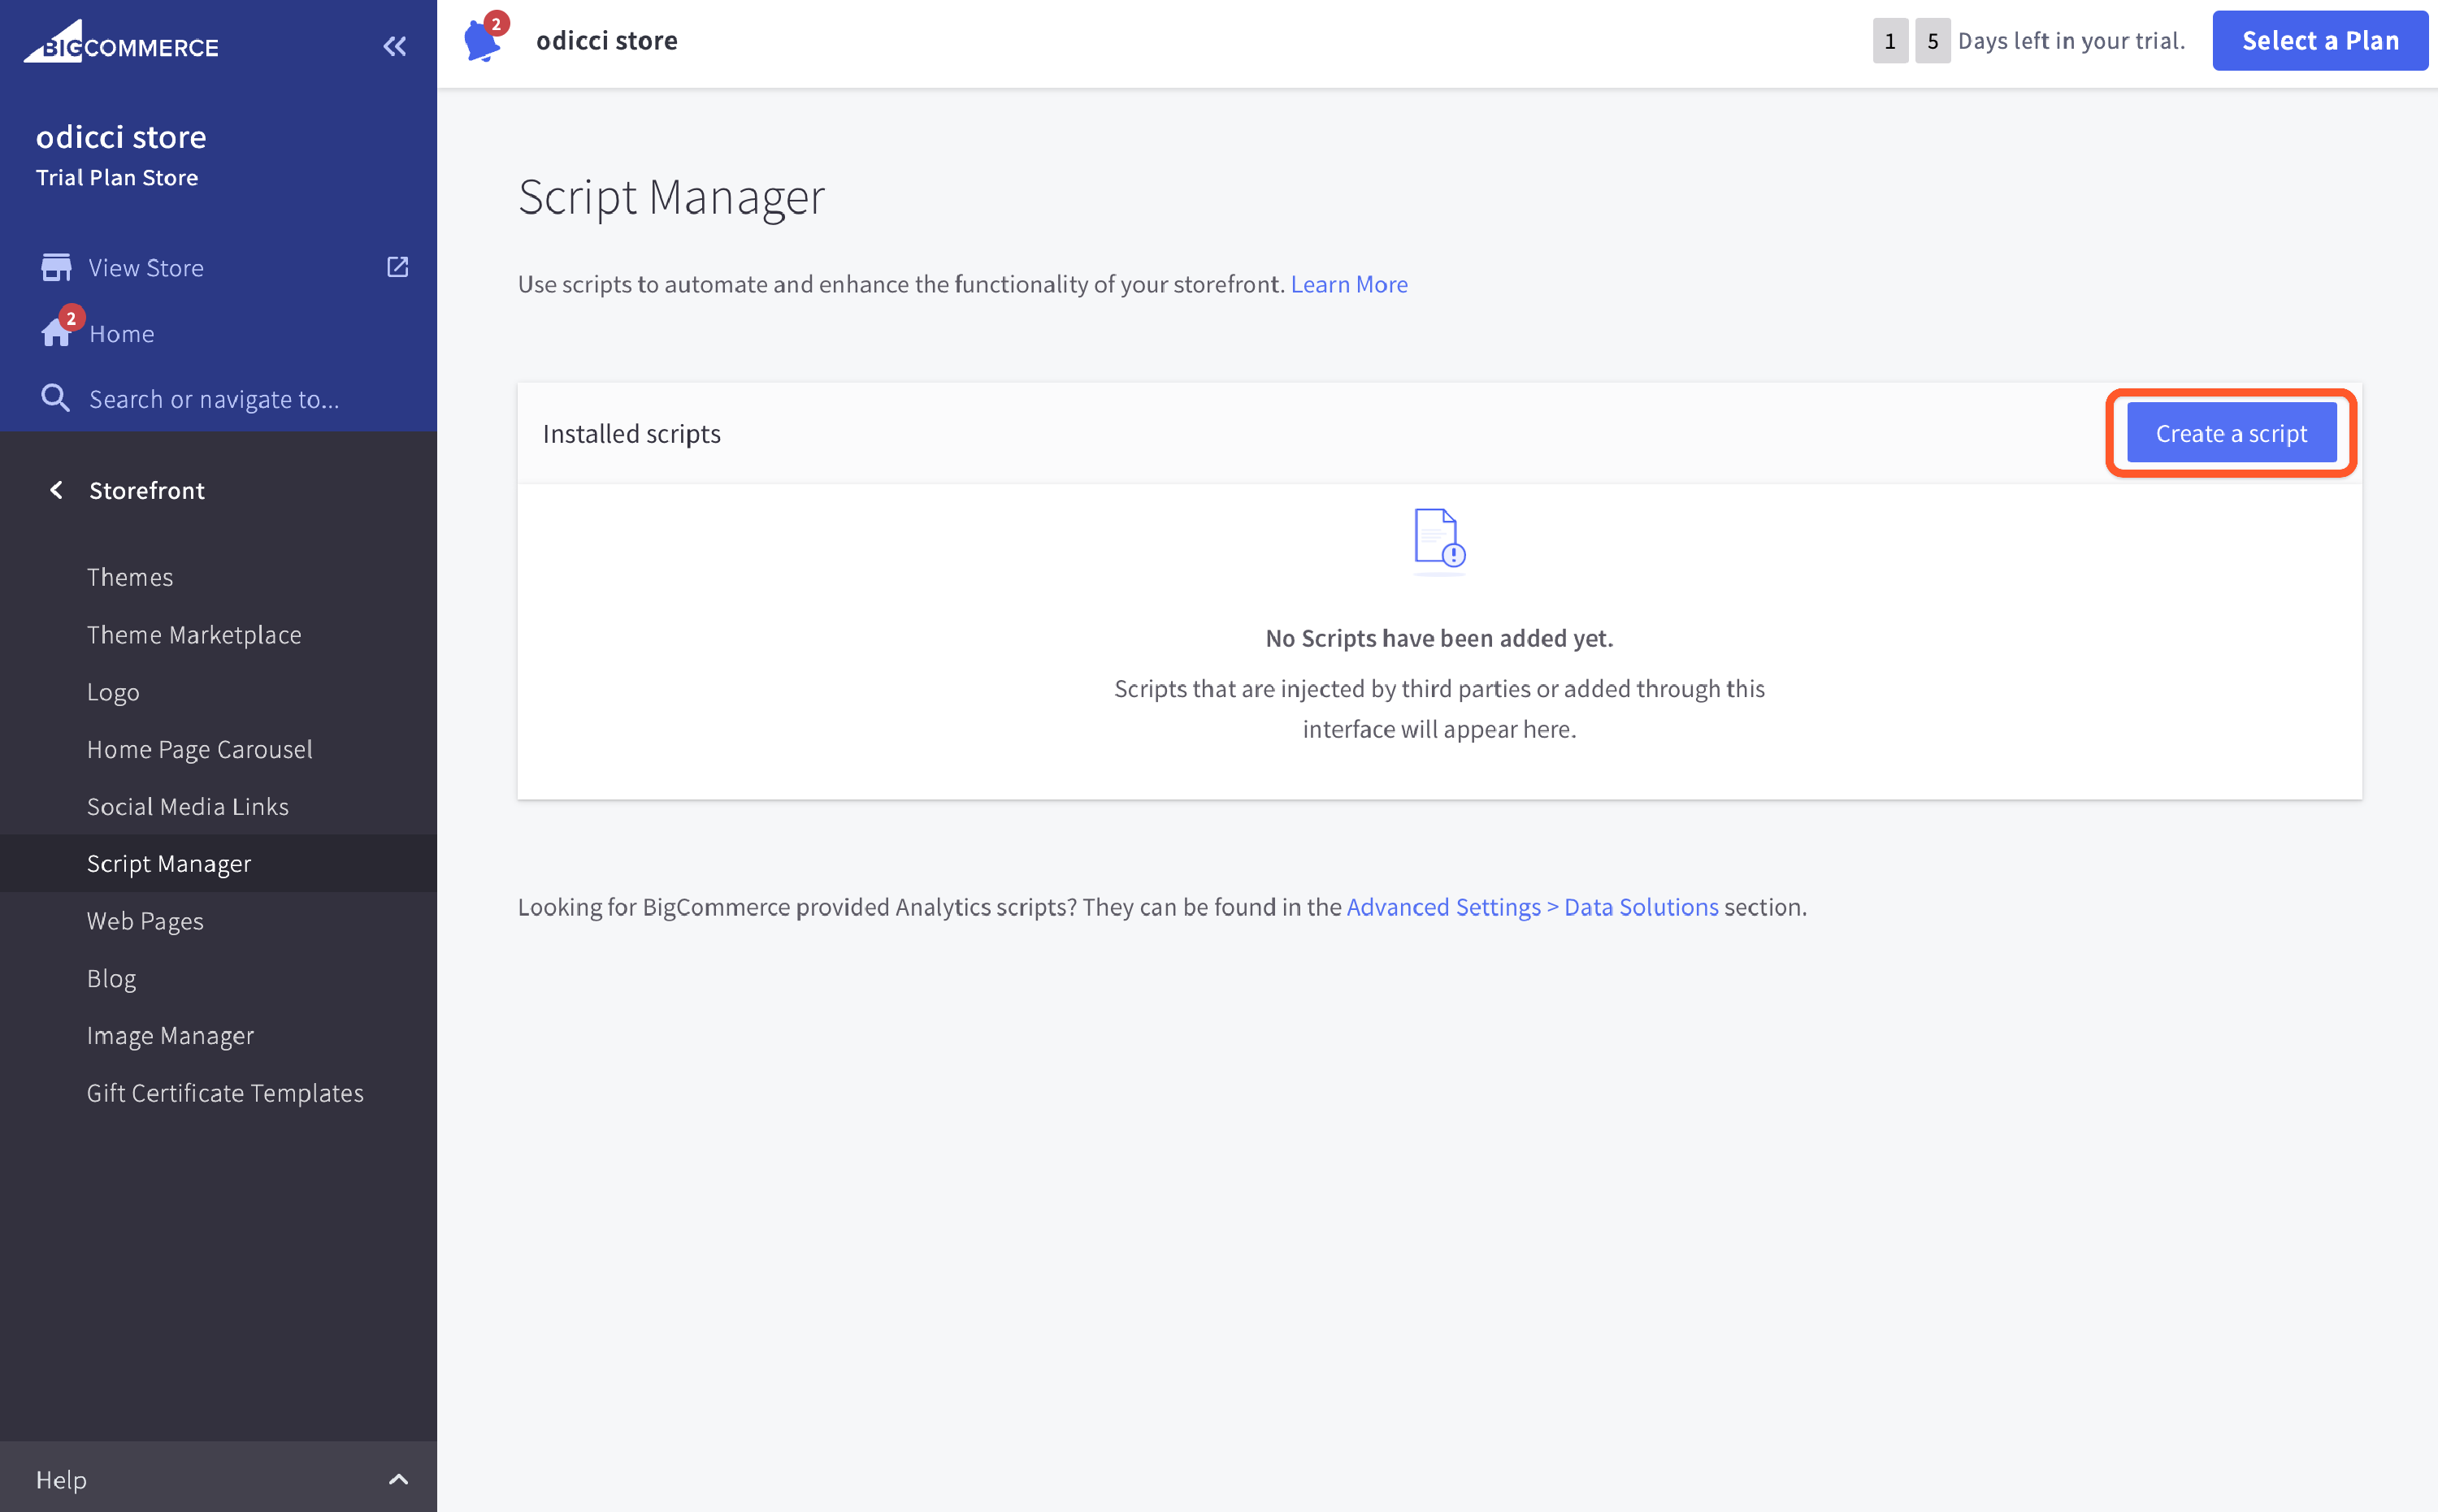Click the Home house icon
The height and width of the screenshot is (1512, 2438).
tap(56, 333)
